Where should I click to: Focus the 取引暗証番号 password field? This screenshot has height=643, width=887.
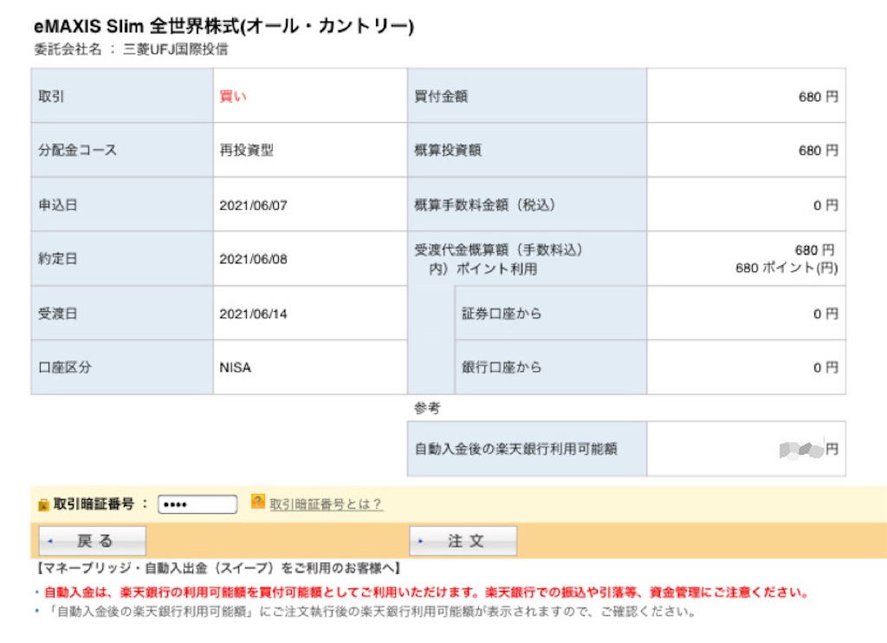[x=197, y=504]
